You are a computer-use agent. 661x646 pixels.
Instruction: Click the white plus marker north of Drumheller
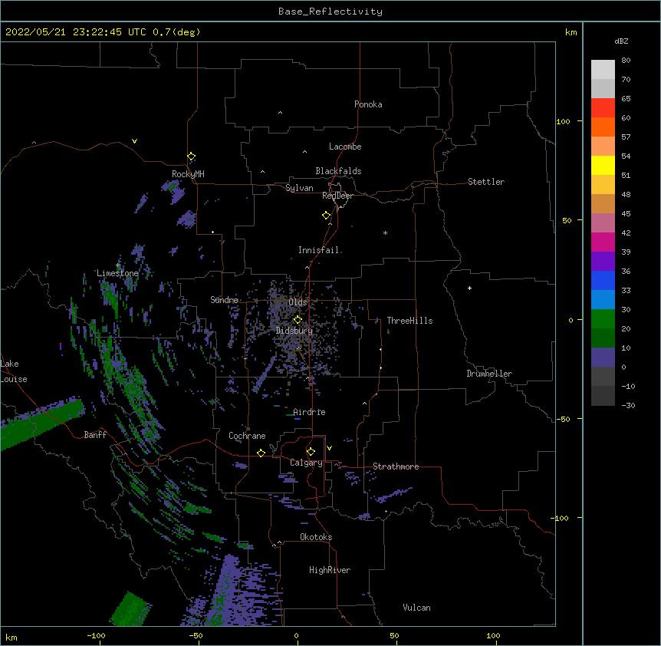469,288
